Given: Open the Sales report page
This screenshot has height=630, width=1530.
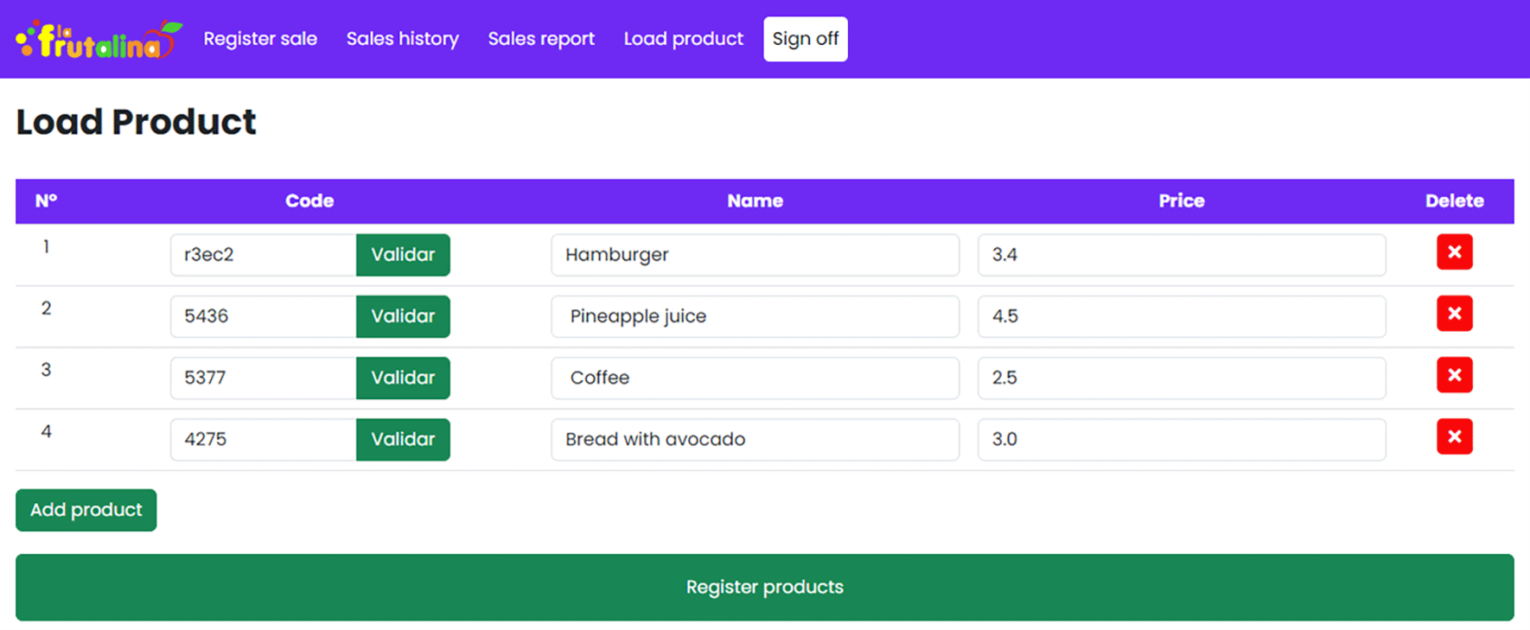Looking at the screenshot, I should pyautogui.click(x=541, y=39).
